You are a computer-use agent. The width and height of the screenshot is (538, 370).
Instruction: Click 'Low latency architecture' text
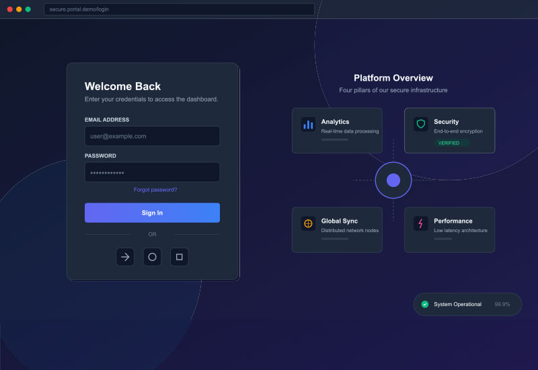[x=461, y=230]
